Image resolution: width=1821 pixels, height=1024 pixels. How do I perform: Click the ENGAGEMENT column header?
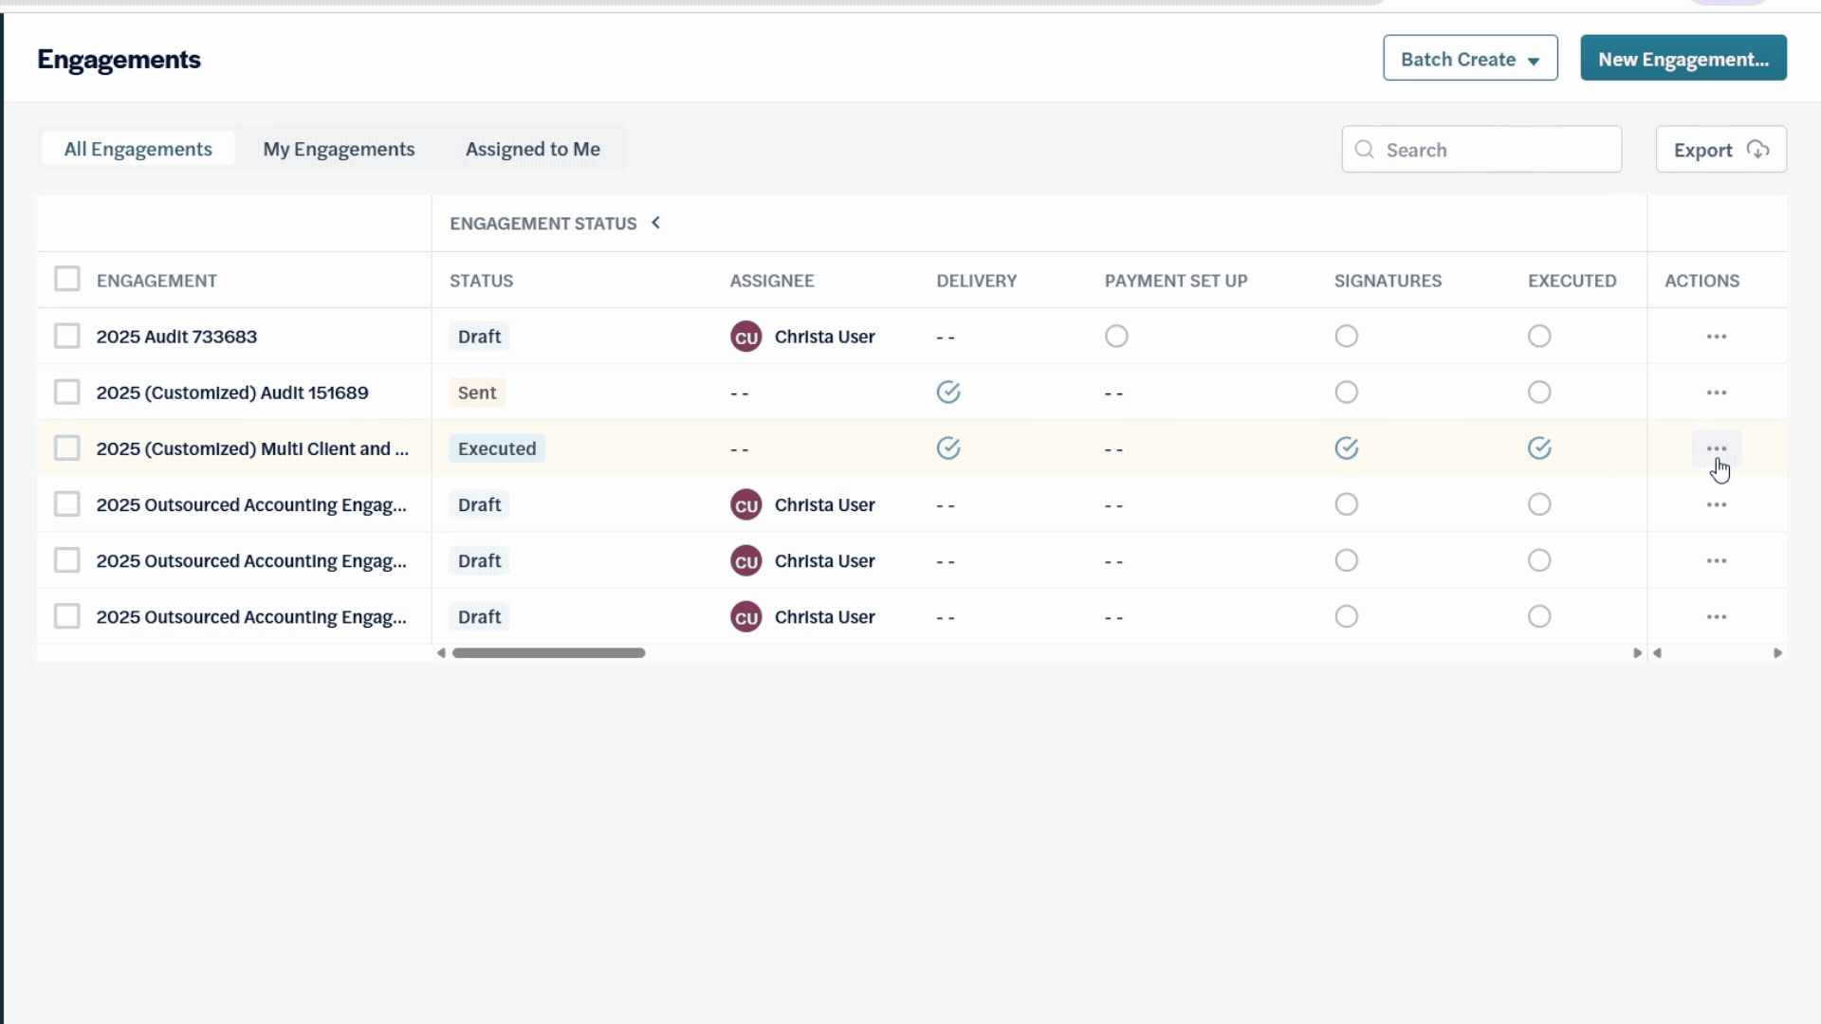coord(156,281)
